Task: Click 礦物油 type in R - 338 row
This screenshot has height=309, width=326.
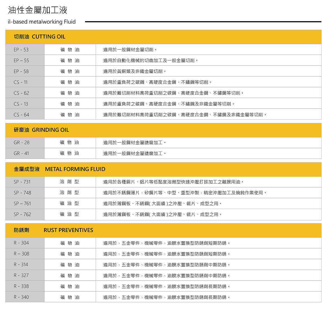Action: pos(70,286)
